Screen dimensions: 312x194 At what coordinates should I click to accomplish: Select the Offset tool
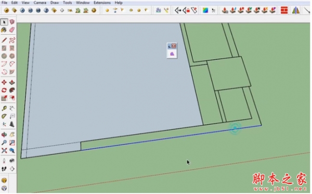click(x=12, y=98)
